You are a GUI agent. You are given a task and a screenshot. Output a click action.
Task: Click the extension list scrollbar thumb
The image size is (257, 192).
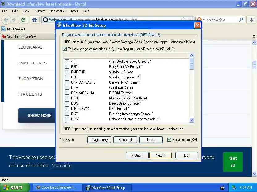click(x=192, y=64)
